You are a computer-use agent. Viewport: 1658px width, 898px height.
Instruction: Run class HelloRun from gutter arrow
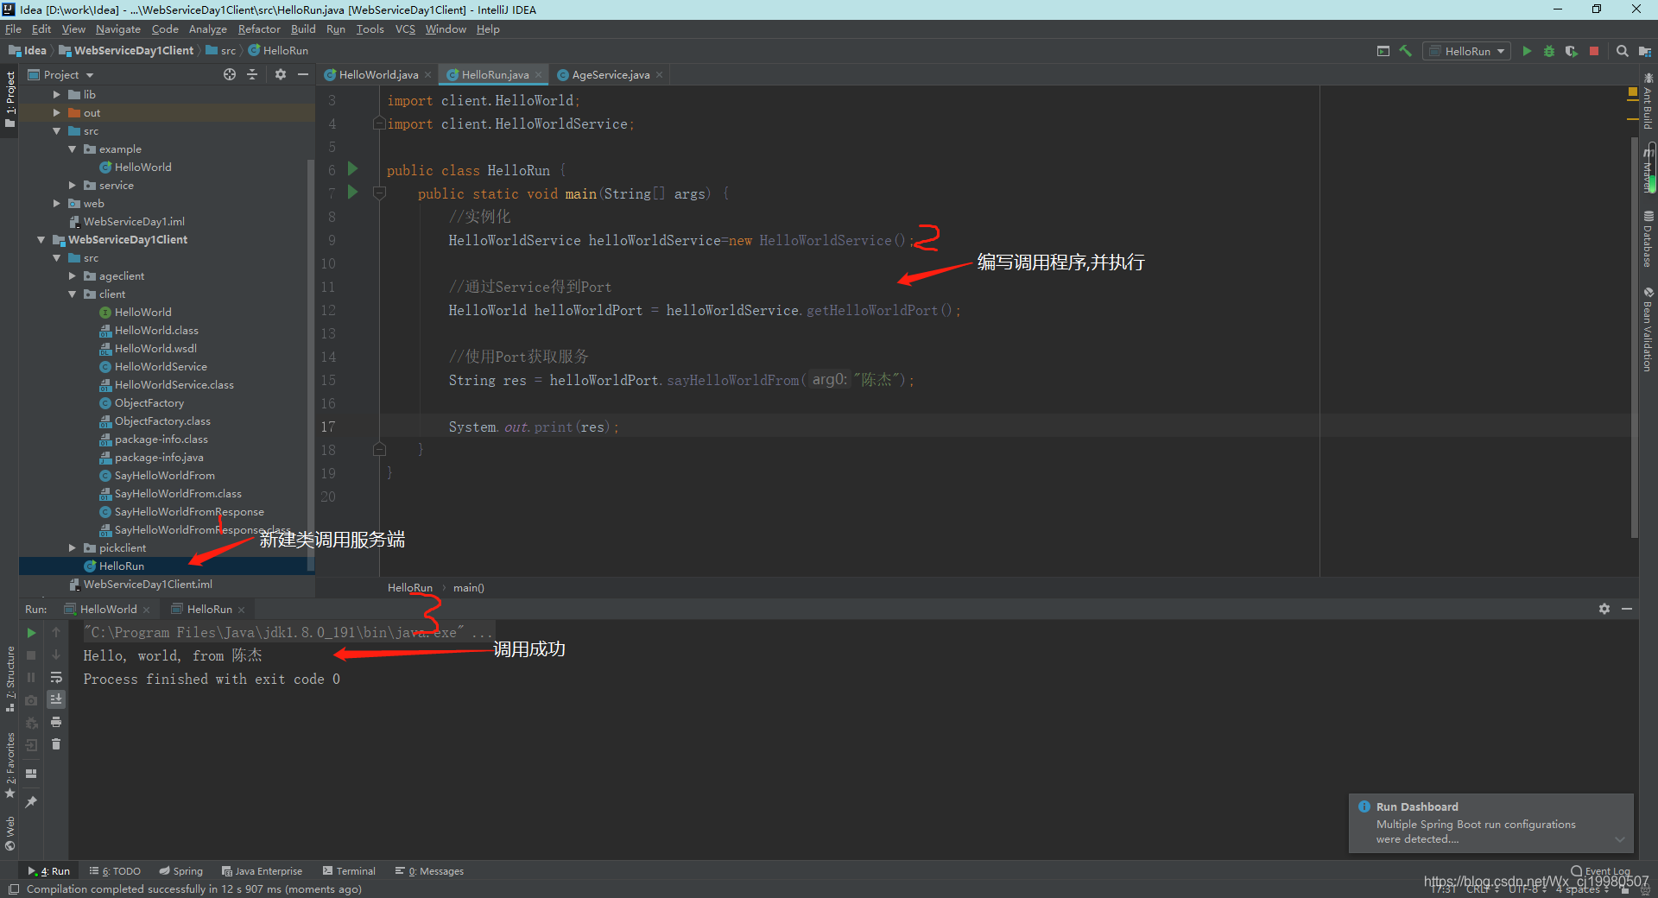tap(352, 169)
